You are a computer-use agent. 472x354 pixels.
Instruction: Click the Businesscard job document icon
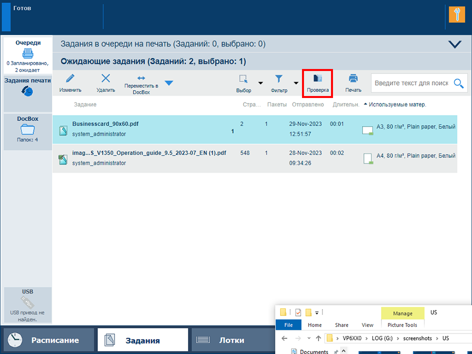63,130
